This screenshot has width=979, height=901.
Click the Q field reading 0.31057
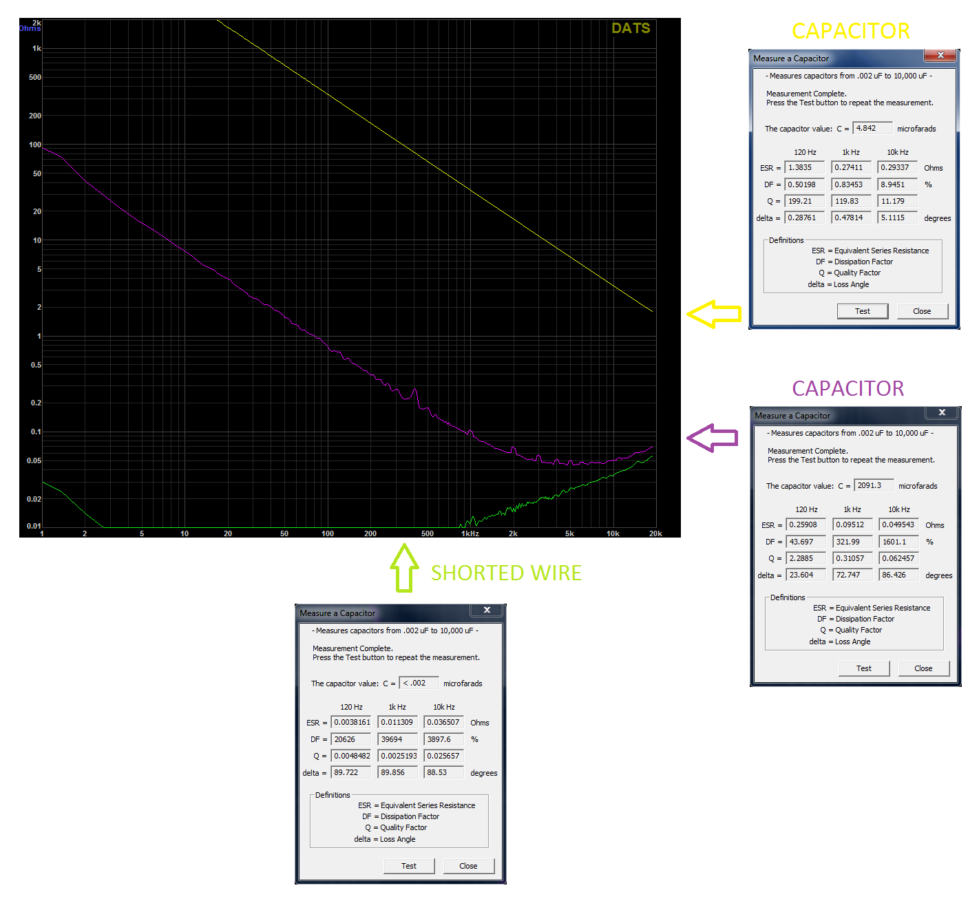853,558
